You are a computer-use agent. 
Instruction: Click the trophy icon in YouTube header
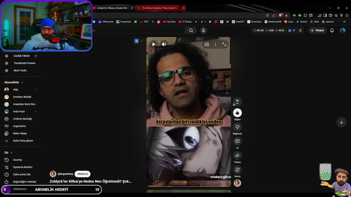coord(300,30)
